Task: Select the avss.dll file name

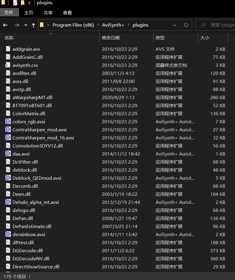Action: click(x=20, y=81)
